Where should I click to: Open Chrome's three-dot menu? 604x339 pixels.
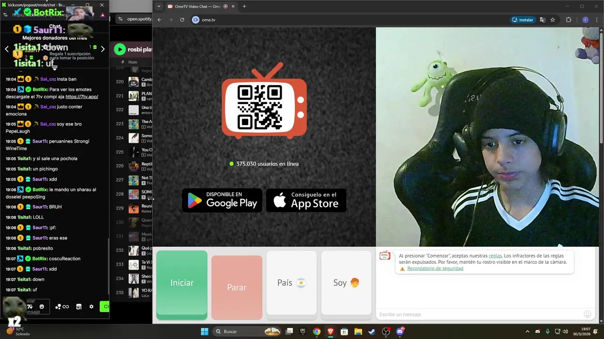click(x=596, y=20)
